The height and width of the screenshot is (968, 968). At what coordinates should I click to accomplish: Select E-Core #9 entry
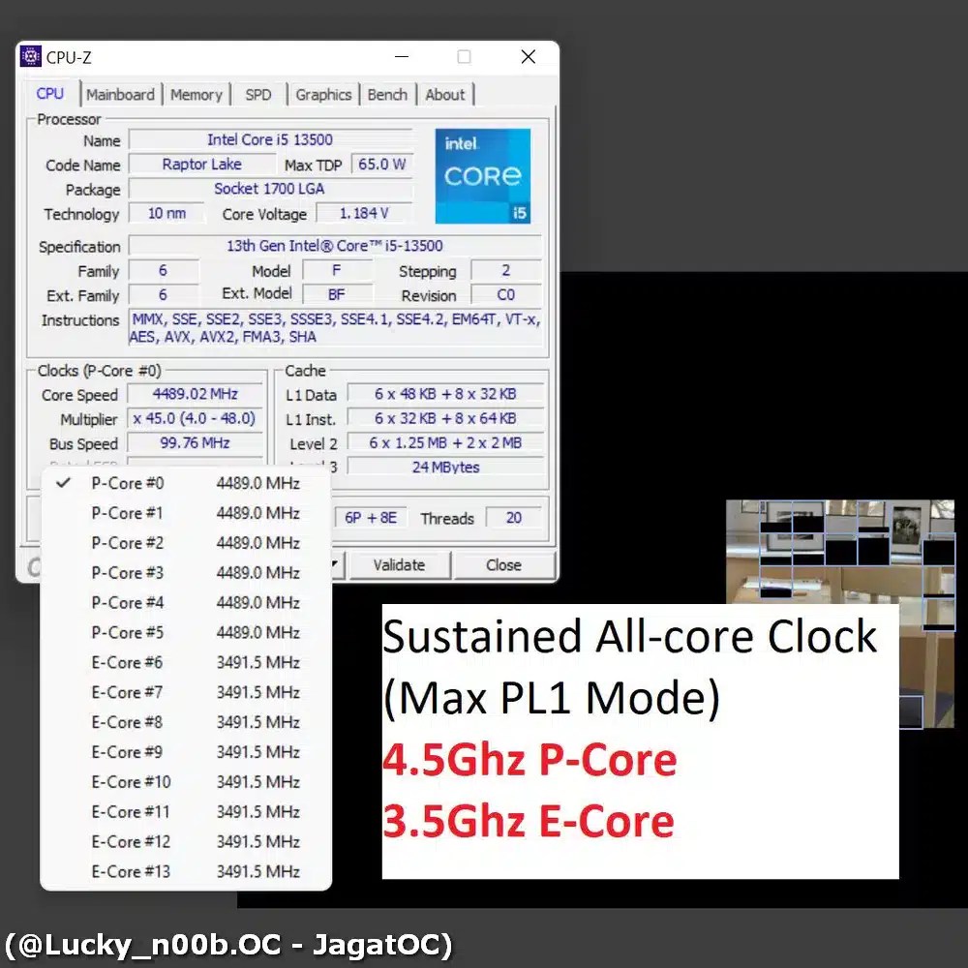pos(186,752)
